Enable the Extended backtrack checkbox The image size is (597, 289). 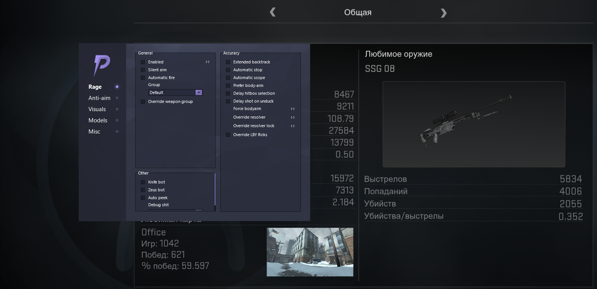click(228, 62)
